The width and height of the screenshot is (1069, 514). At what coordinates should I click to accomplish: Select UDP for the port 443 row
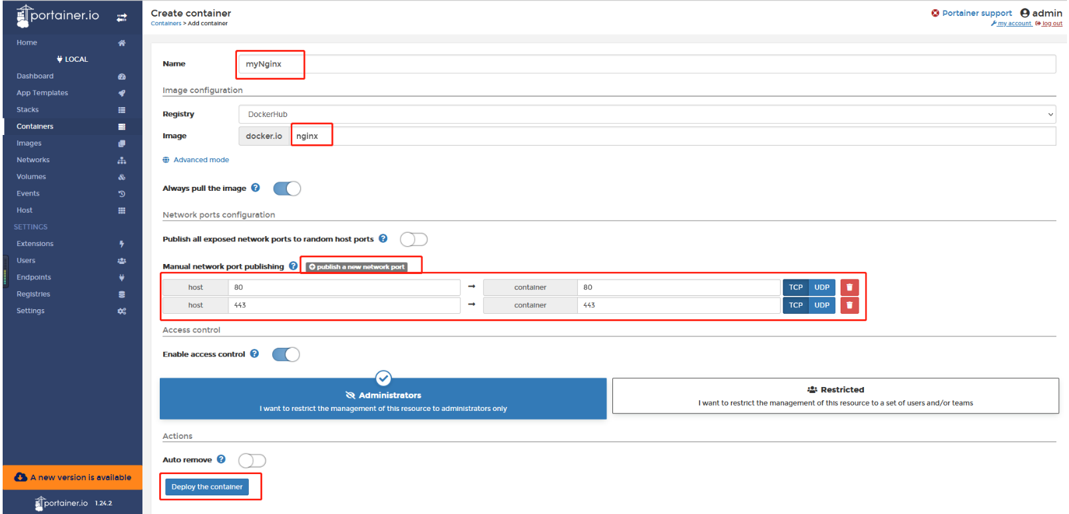click(x=822, y=305)
